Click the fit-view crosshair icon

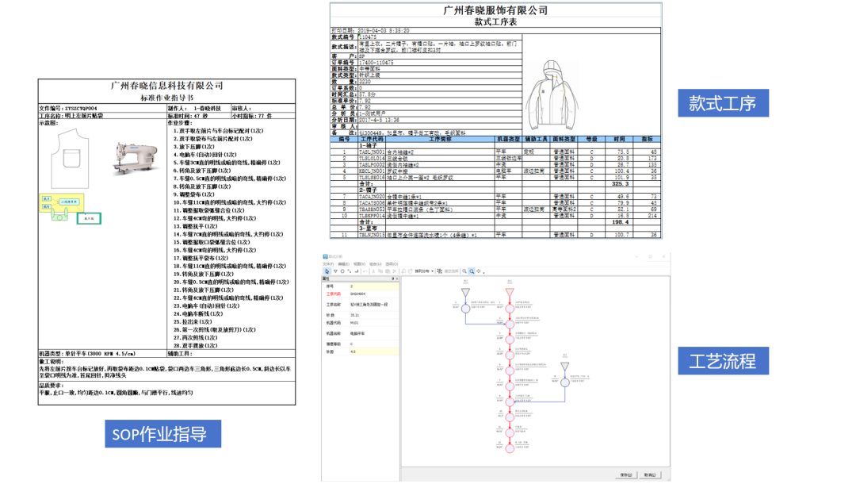pyautogui.click(x=478, y=271)
